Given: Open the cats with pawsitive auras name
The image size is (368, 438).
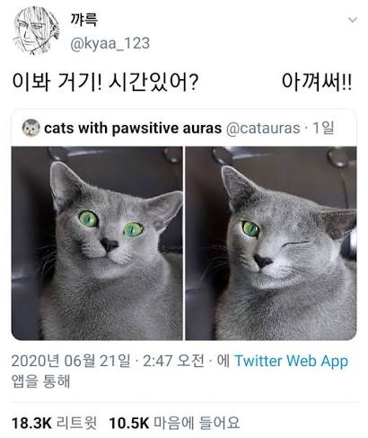Looking at the screenshot, I should coord(133,129).
